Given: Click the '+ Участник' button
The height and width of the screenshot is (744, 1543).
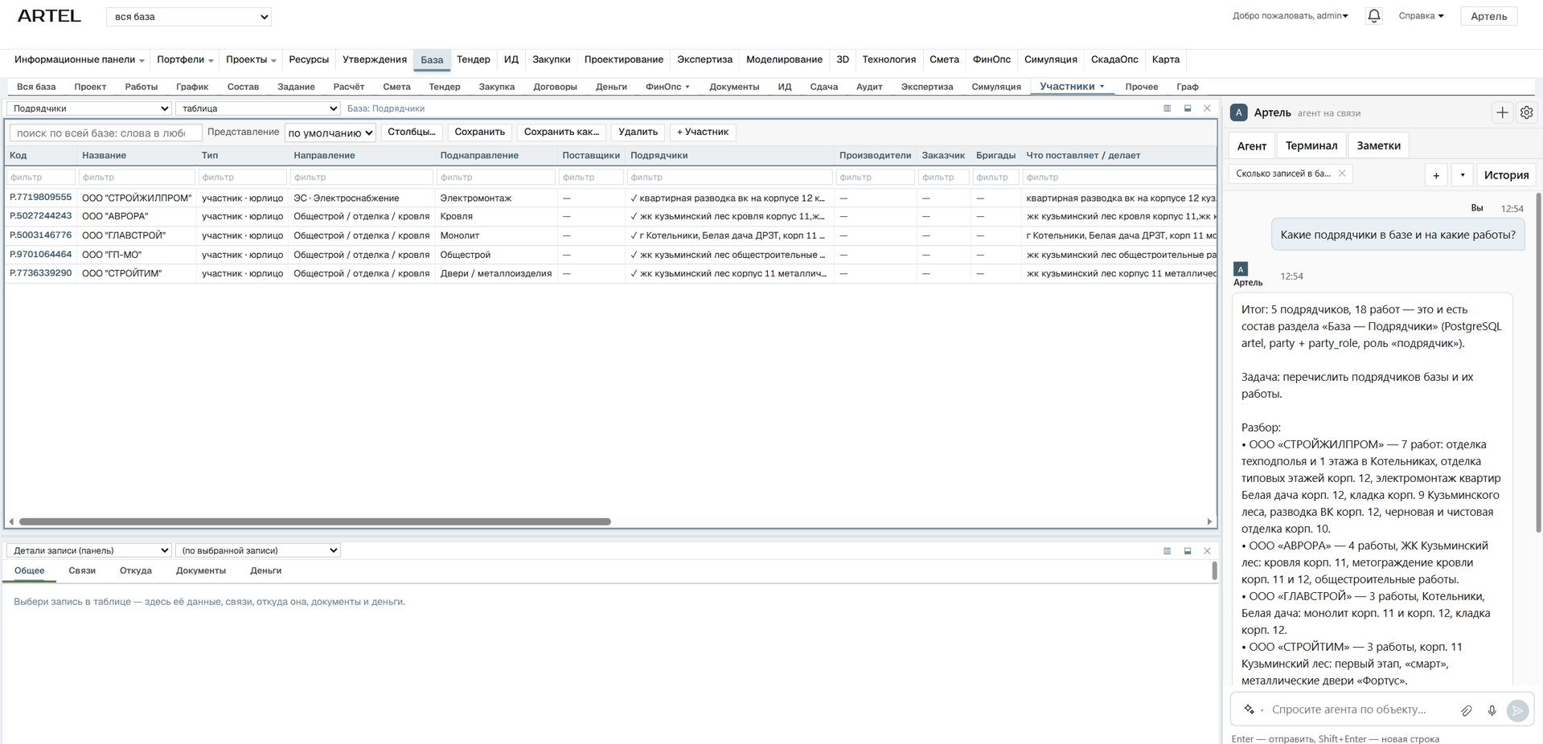Looking at the screenshot, I should pyautogui.click(x=703, y=132).
